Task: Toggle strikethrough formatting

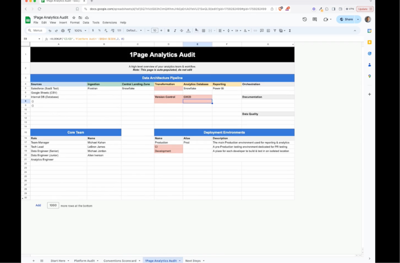Action: point(181,30)
